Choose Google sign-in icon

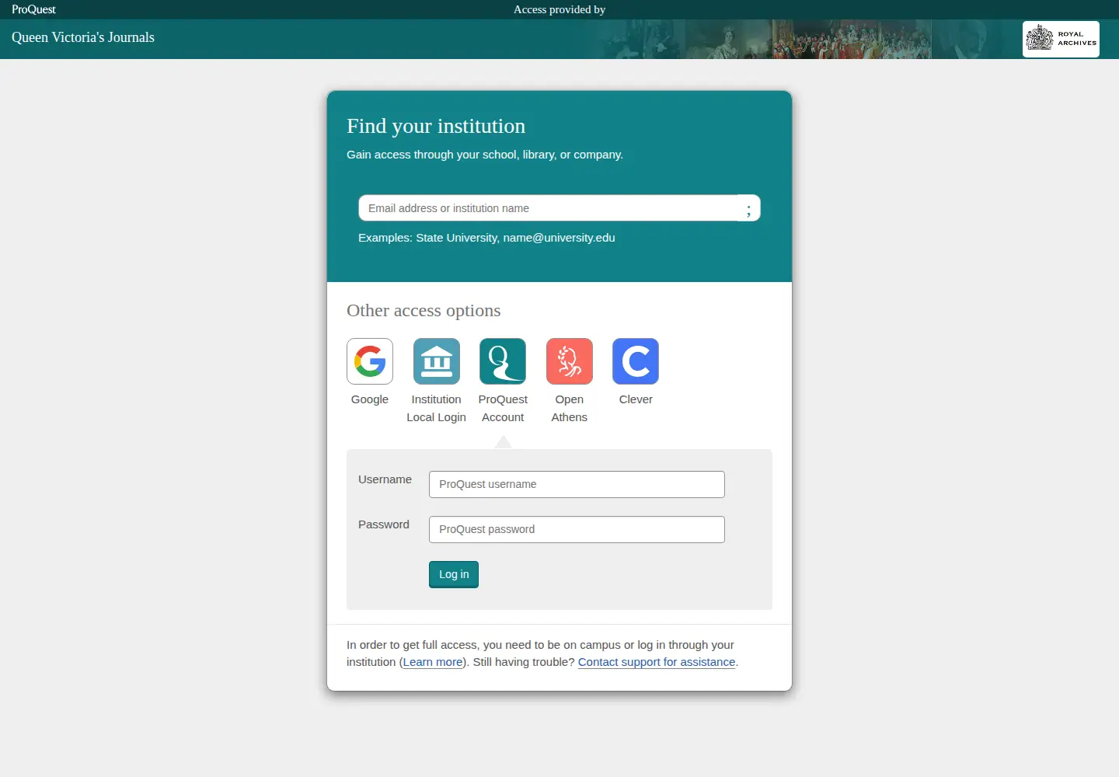[370, 361]
